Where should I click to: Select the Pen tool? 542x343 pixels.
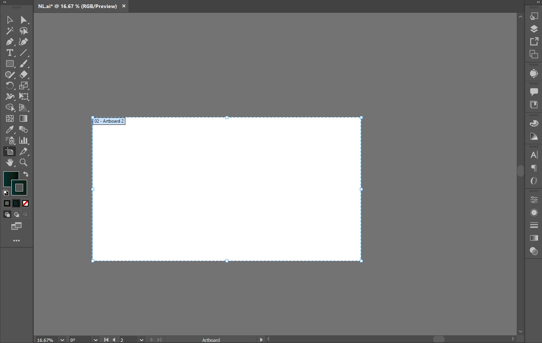(10, 42)
